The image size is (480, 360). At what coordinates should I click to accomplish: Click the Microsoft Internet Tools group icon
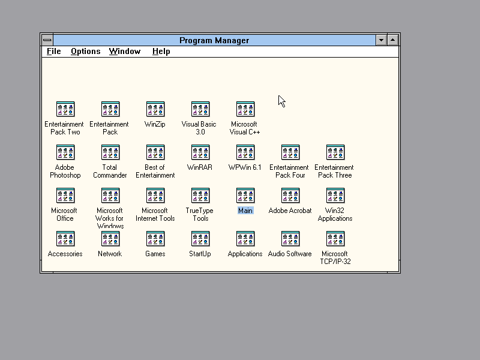155,196
